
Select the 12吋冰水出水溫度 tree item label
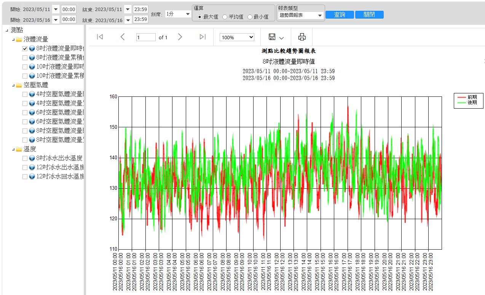(60, 167)
